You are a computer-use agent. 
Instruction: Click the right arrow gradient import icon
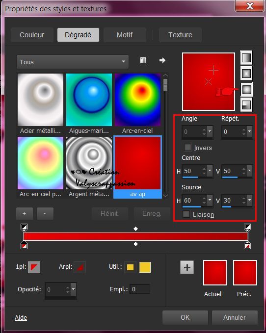tap(162, 60)
